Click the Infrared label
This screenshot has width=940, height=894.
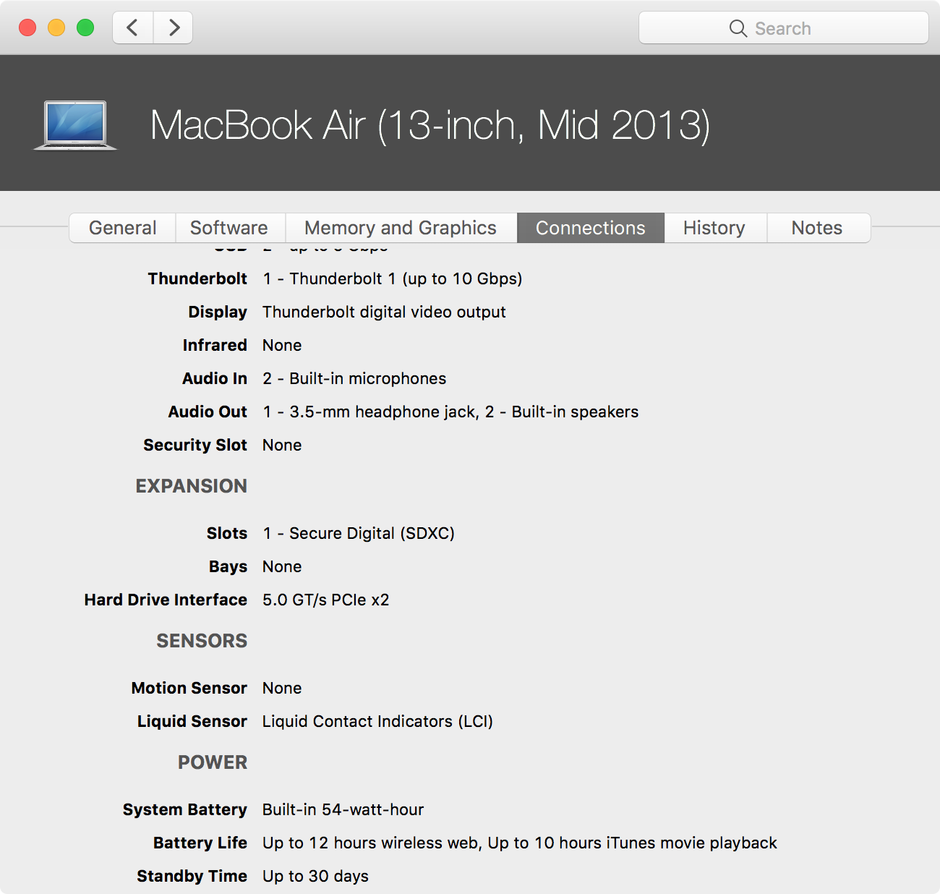[215, 345]
